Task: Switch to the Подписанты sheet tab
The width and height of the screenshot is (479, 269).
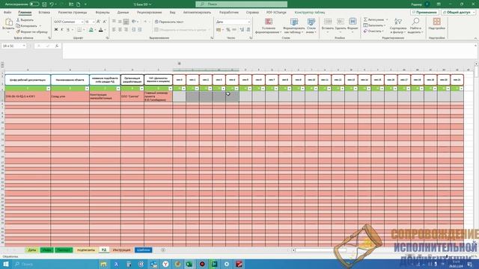Action: click(86, 250)
